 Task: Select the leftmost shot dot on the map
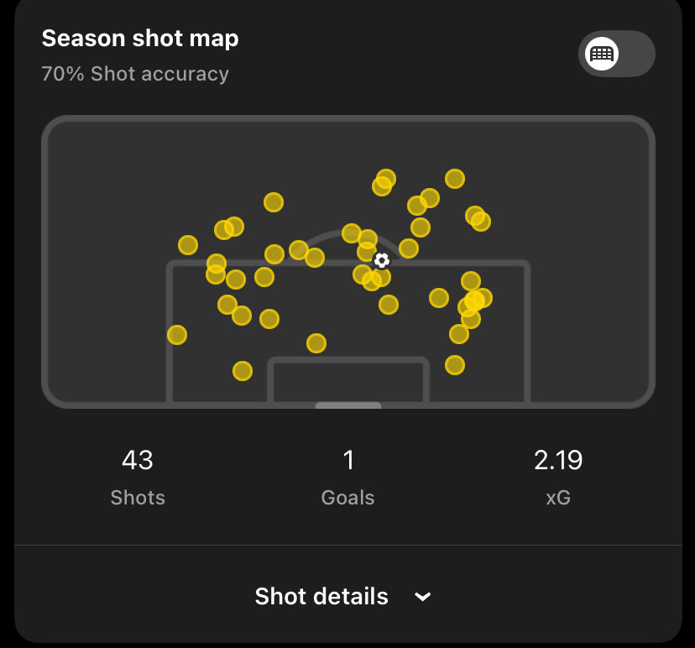[176, 335]
